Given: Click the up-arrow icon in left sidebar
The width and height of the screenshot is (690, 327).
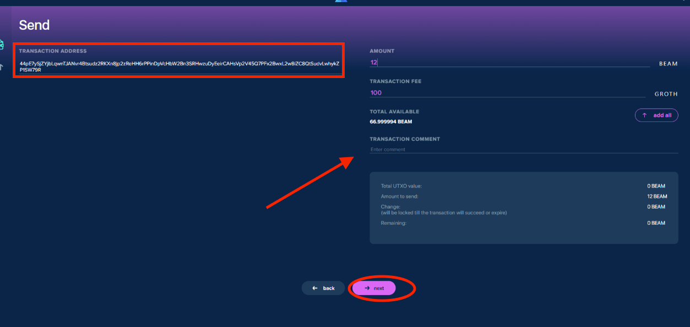Looking at the screenshot, I should (2, 67).
